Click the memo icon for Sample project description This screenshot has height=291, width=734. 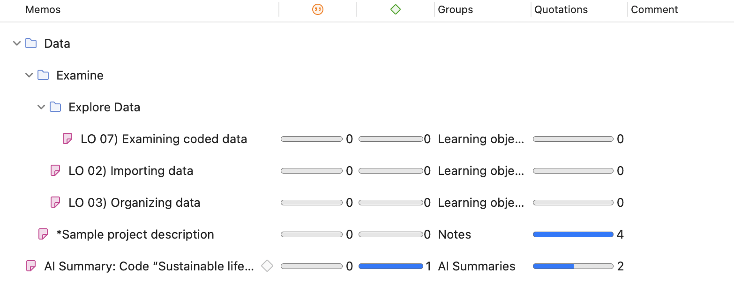coord(43,234)
